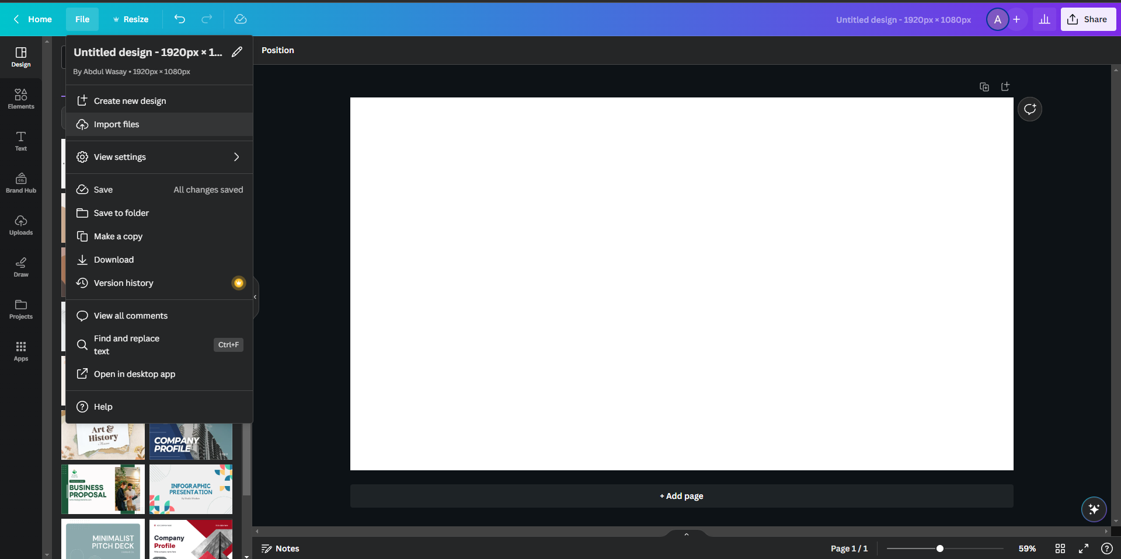Select the Draw tool in the sidebar
The height and width of the screenshot is (559, 1121).
(21, 267)
